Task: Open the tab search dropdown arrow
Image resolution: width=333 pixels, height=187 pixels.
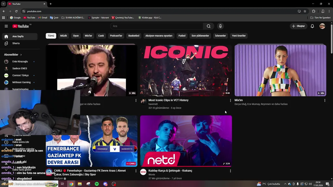Action: 3,4
